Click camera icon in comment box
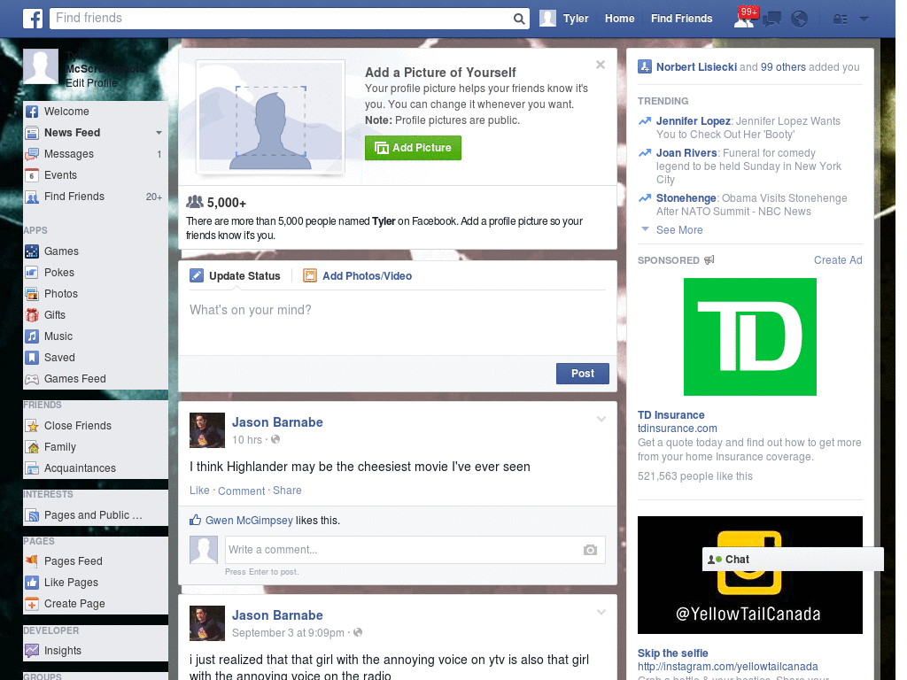 (590, 550)
